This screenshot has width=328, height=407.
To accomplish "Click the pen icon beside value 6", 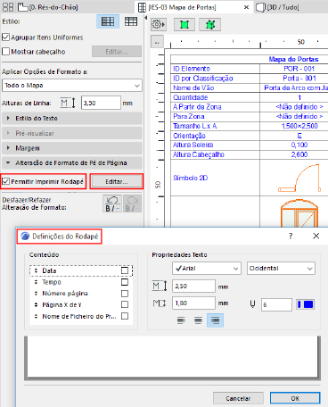I will coord(252,304).
